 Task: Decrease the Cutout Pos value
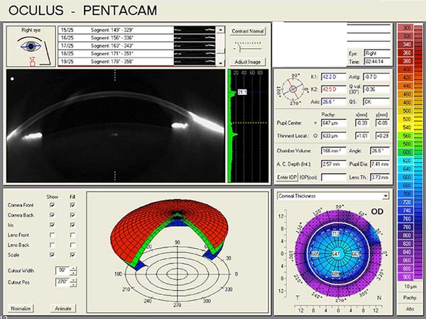[73, 284]
